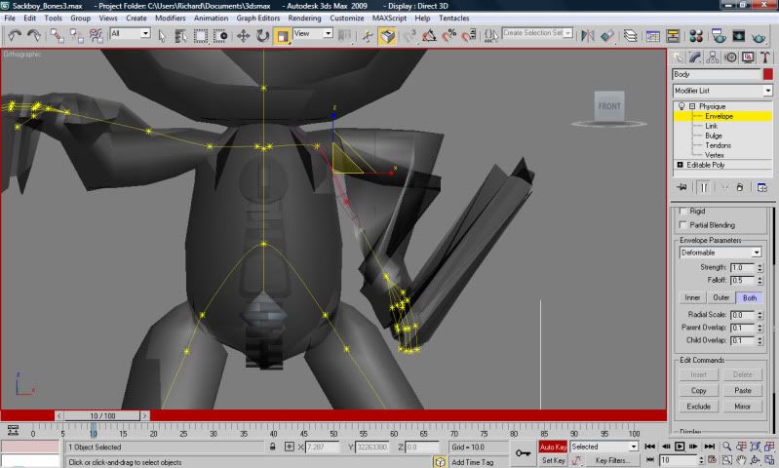Click the Mirror tool icon in toolbar
Image resolution: width=779 pixels, height=468 pixels.
(587, 35)
